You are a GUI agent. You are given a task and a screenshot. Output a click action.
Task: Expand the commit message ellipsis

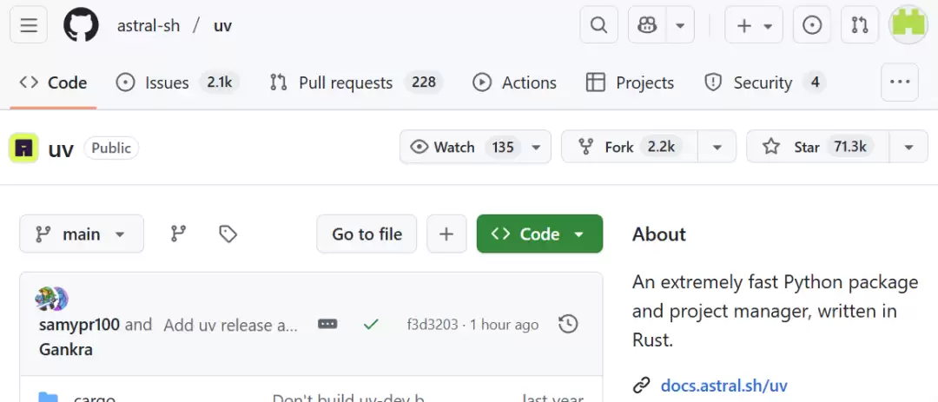point(327,324)
